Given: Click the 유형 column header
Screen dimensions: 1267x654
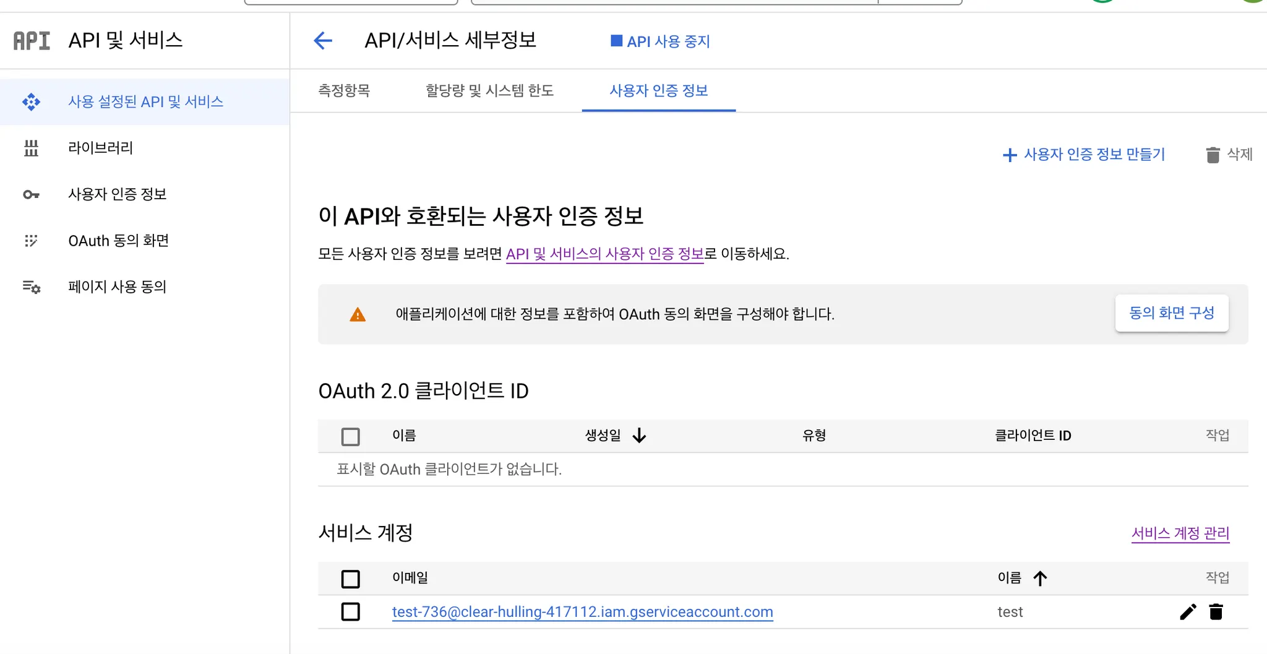Looking at the screenshot, I should [x=814, y=436].
